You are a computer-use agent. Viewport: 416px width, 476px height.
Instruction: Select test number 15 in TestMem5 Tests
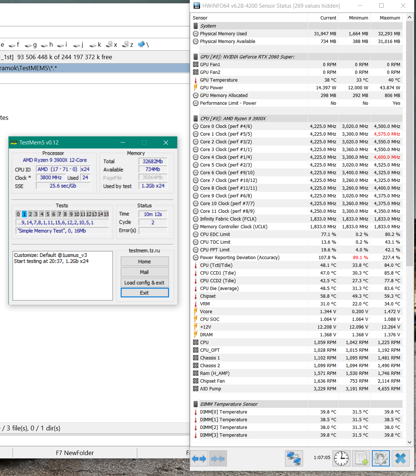[106, 214]
